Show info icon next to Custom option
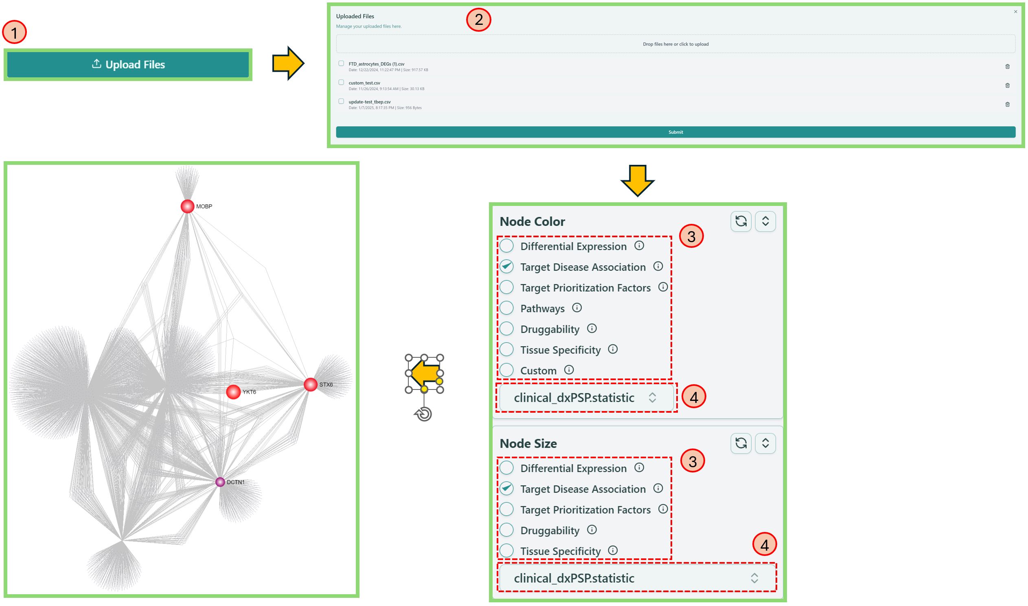Screen dimensions: 1028x606 coord(568,370)
